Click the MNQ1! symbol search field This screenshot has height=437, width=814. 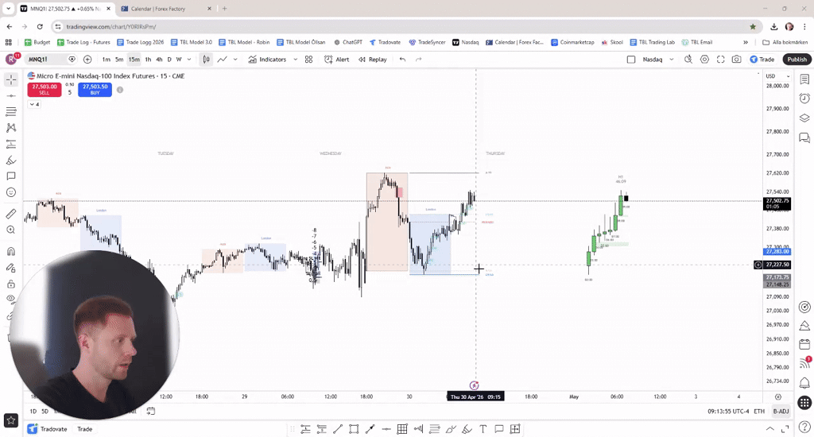[x=47, y=59]
